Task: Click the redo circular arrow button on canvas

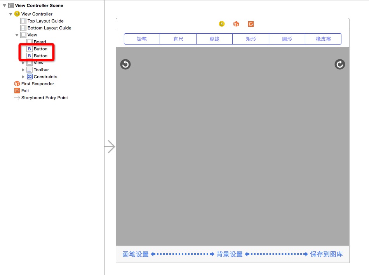Action: [340, 64]
